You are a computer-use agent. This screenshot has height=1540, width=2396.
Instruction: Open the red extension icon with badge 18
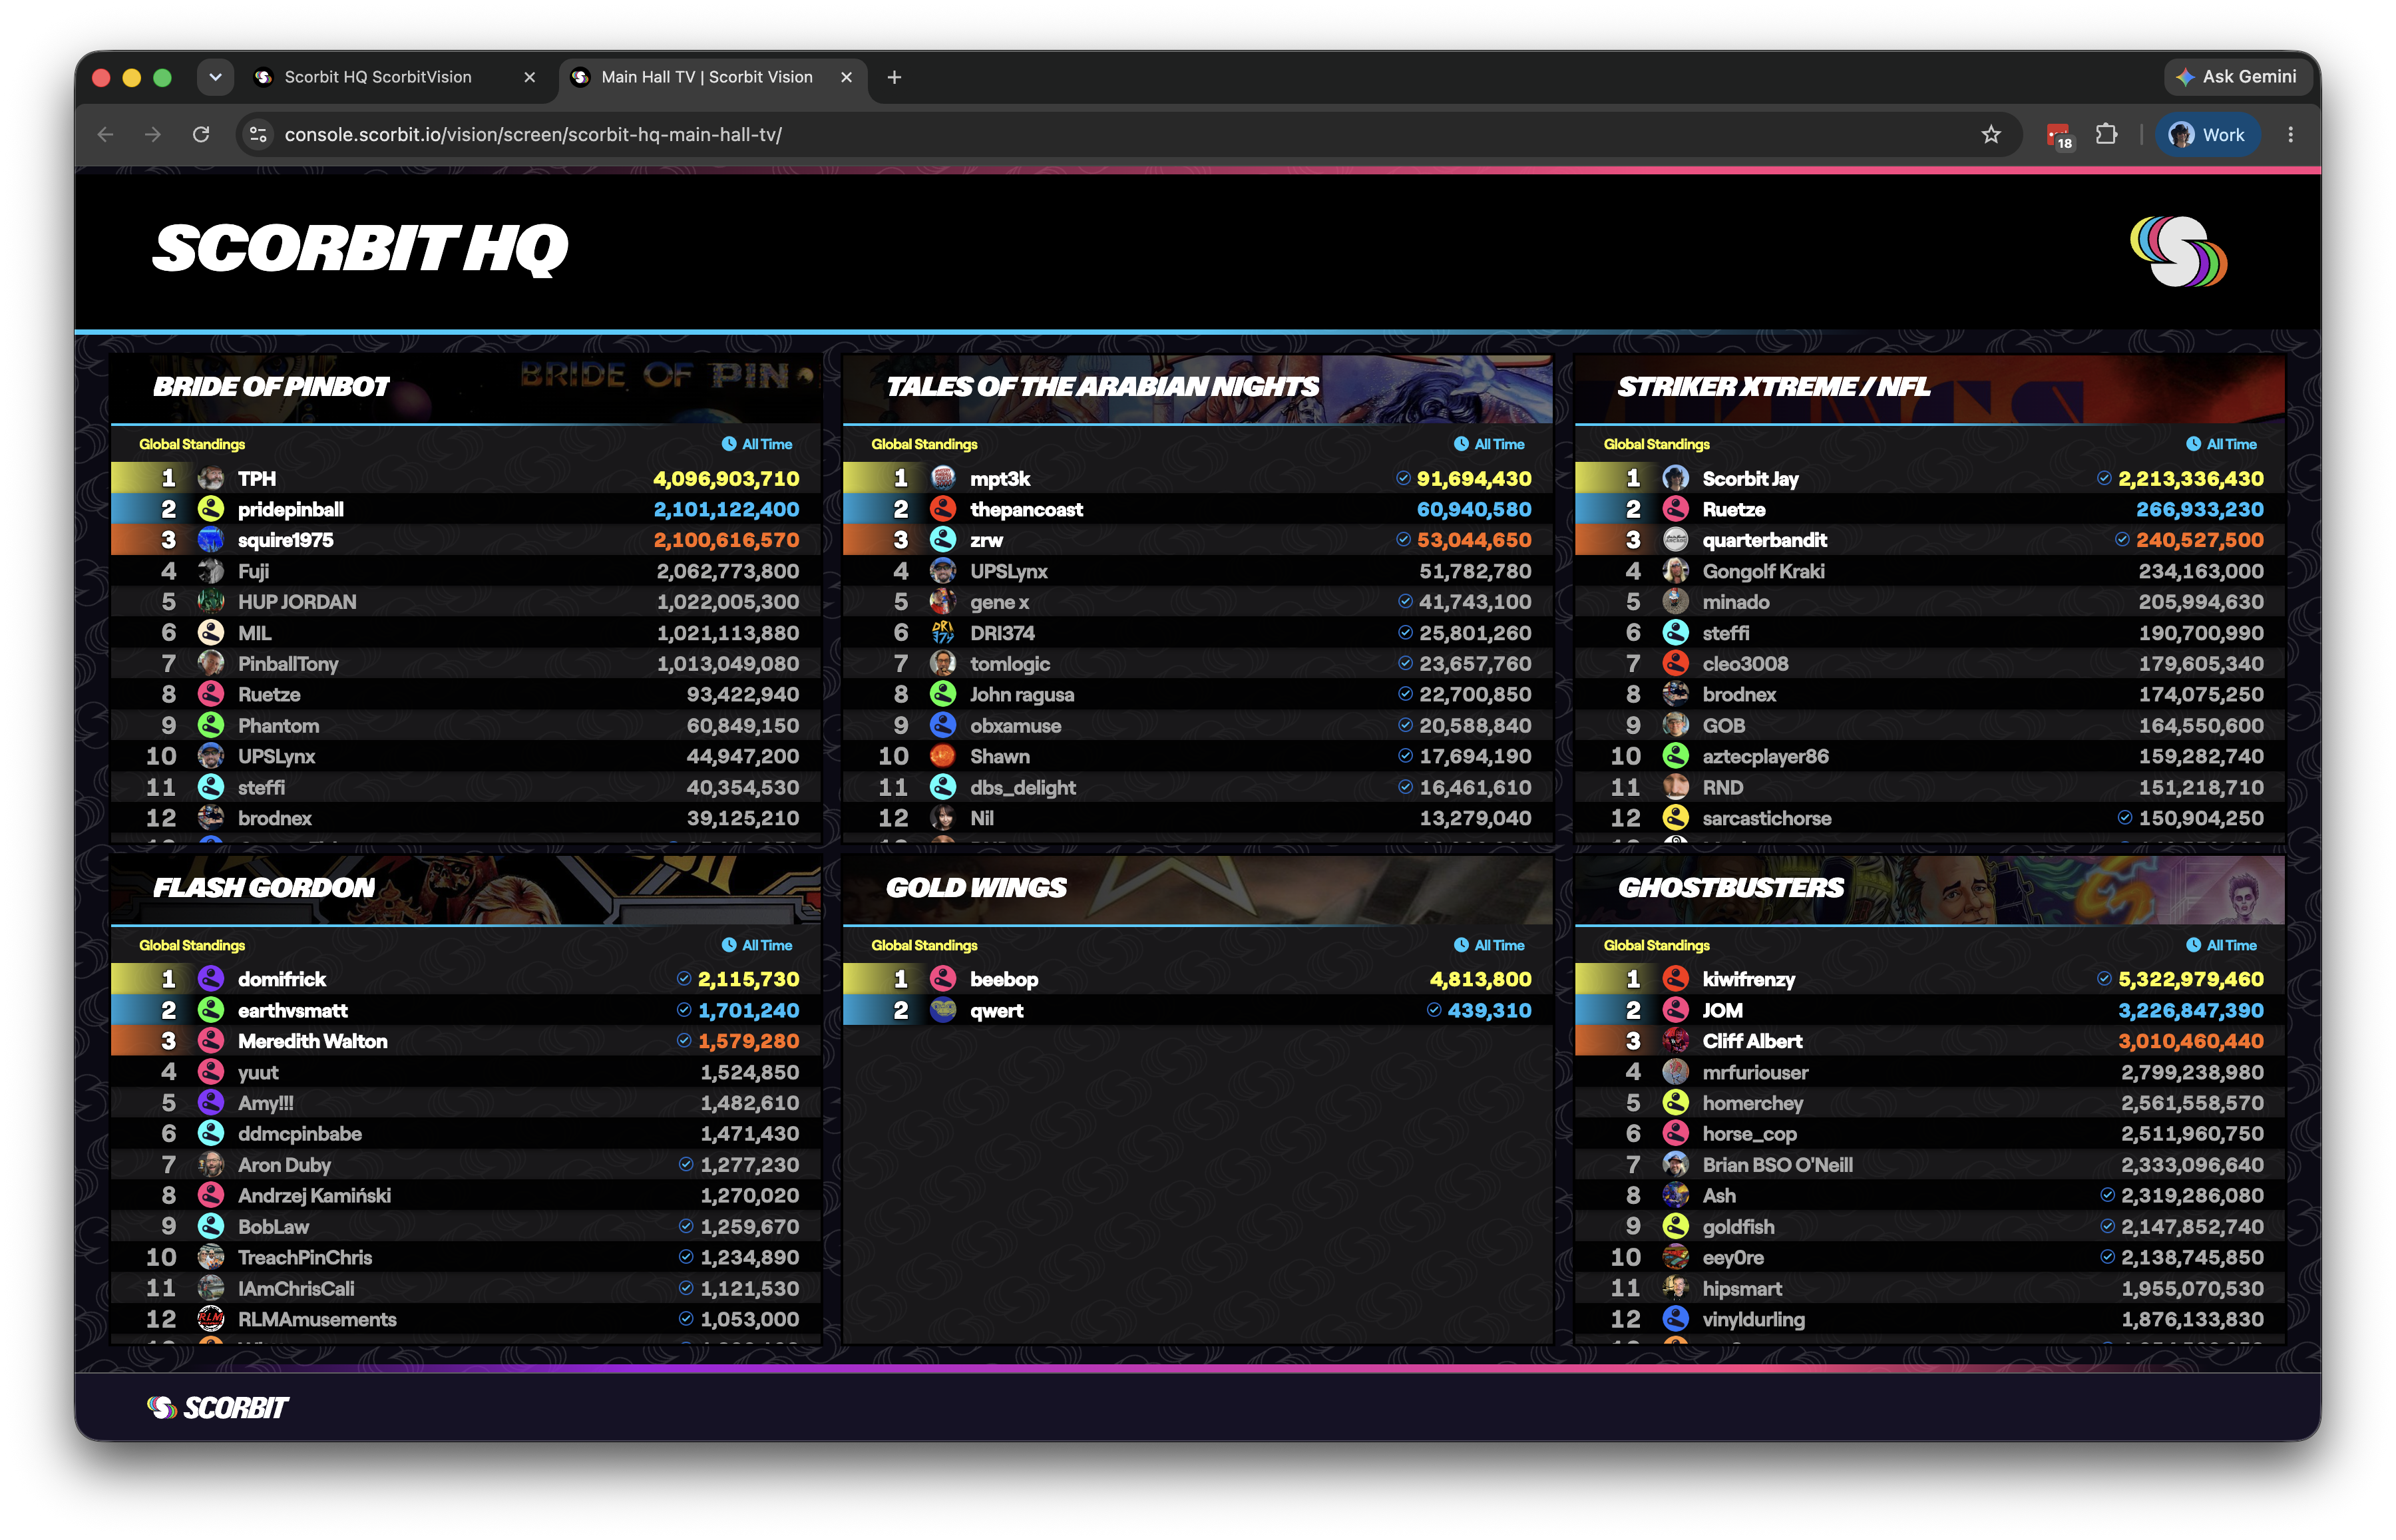(x=2059, y=135)
